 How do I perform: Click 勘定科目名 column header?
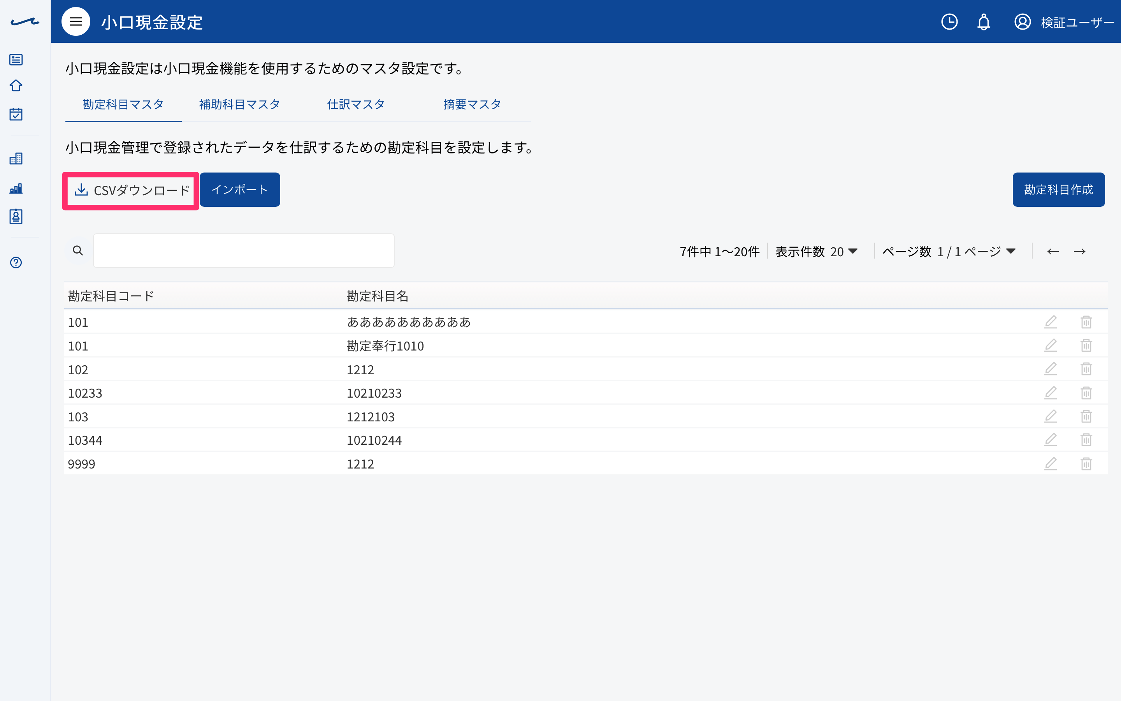378,296
